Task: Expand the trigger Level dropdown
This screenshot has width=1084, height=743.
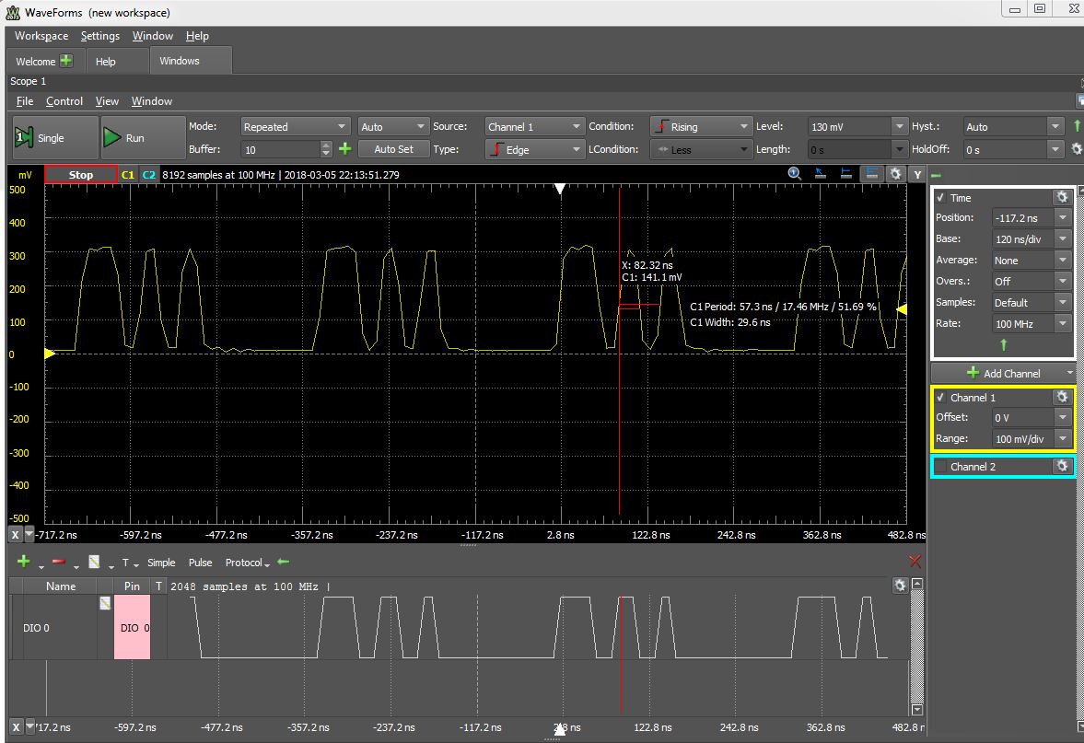Action: (899, 126)
